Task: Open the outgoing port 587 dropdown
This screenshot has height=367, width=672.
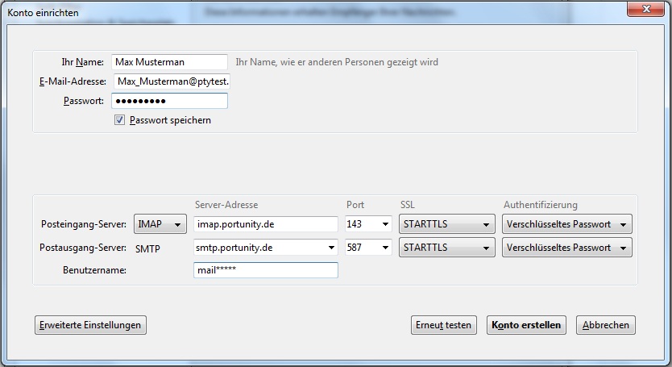Action: pos(368,248)
